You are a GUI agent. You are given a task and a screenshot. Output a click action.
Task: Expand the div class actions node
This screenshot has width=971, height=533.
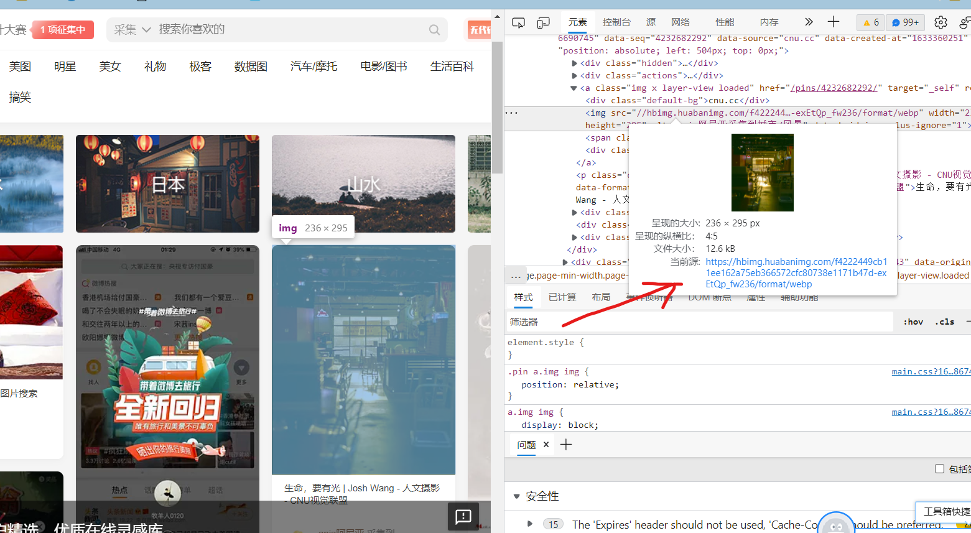click(x=574, y=75)
